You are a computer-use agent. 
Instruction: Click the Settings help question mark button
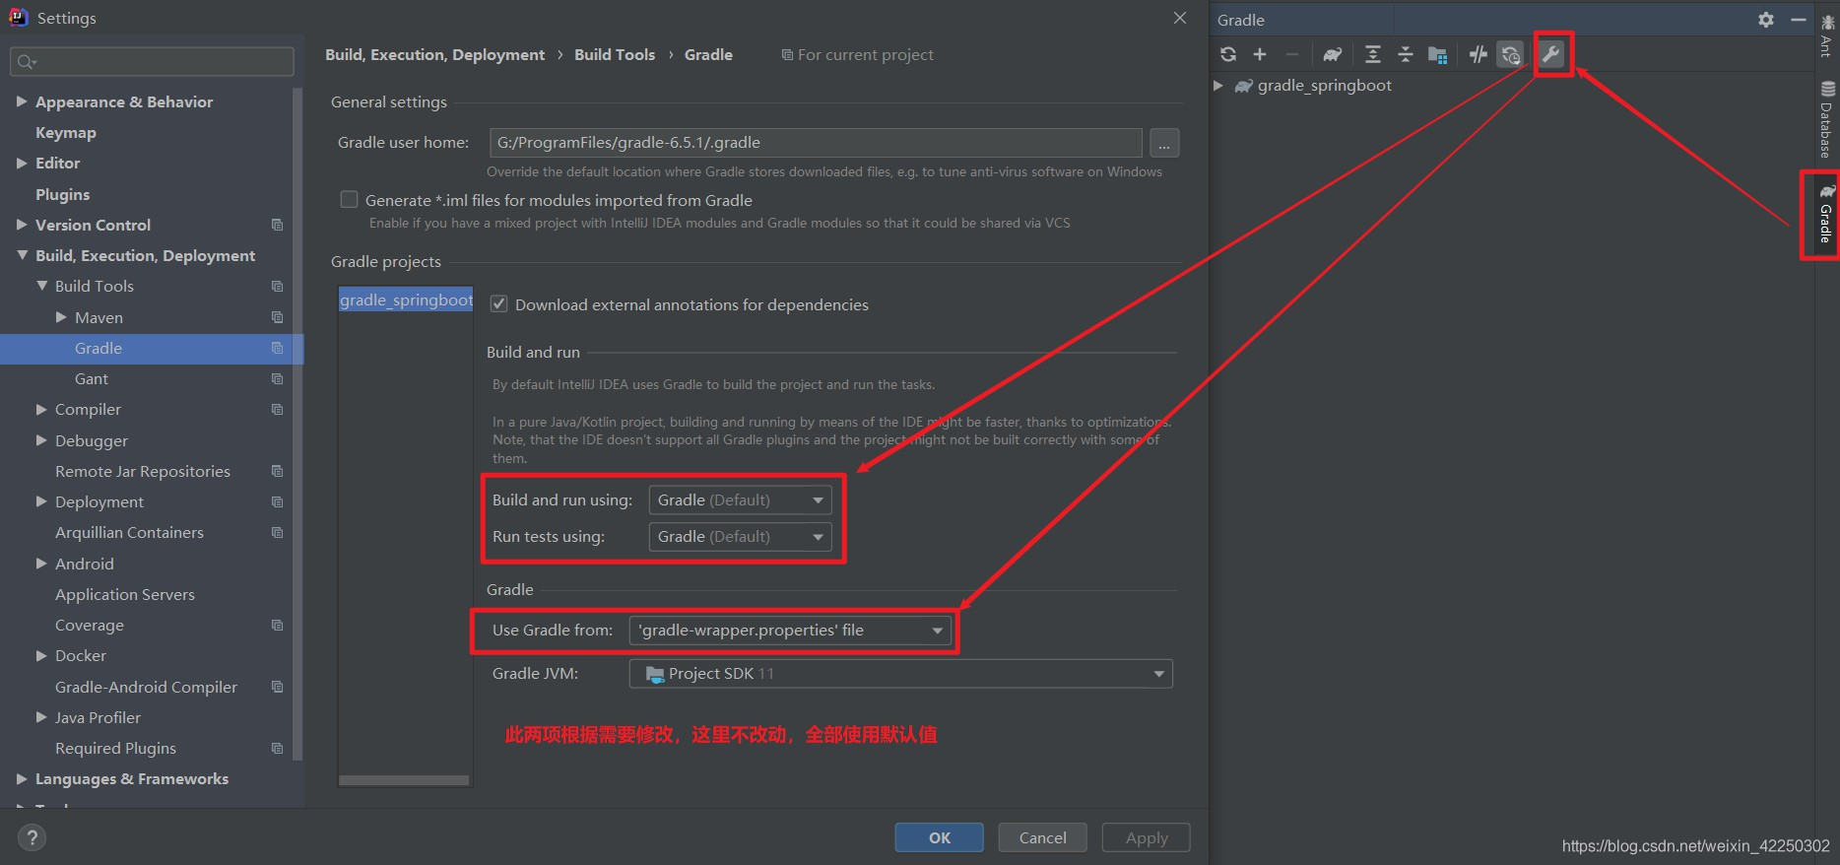[33, 837]
